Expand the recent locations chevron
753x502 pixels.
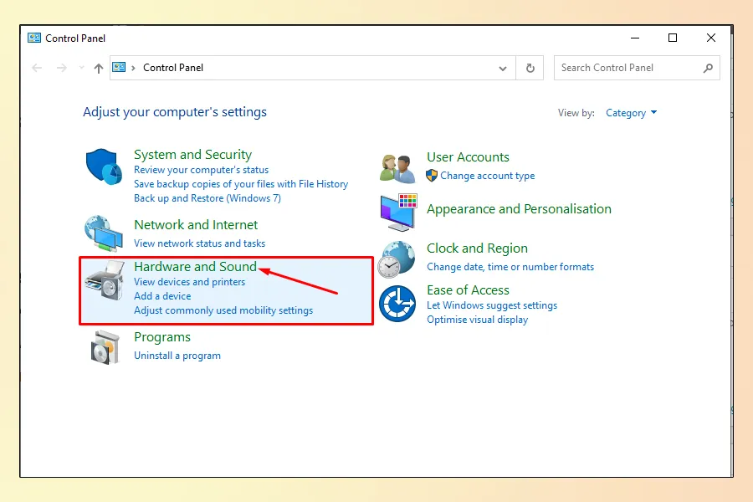coord(81,68)
